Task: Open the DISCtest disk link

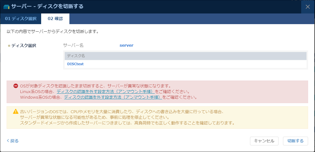Action: coord(75,64)
